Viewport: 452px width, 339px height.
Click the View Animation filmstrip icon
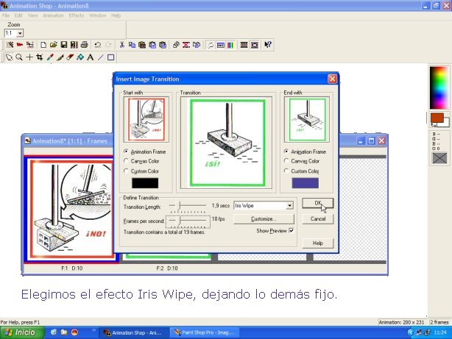tap(244, 45)
